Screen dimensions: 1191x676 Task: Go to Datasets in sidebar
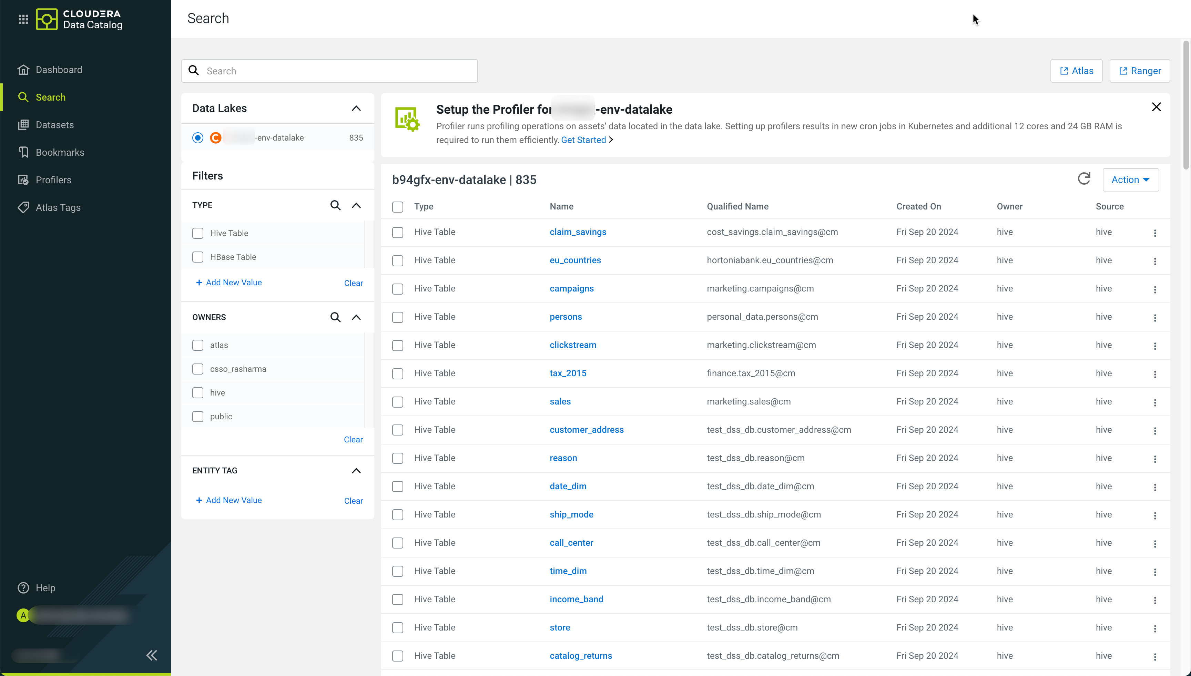click(x=54, y=125)
